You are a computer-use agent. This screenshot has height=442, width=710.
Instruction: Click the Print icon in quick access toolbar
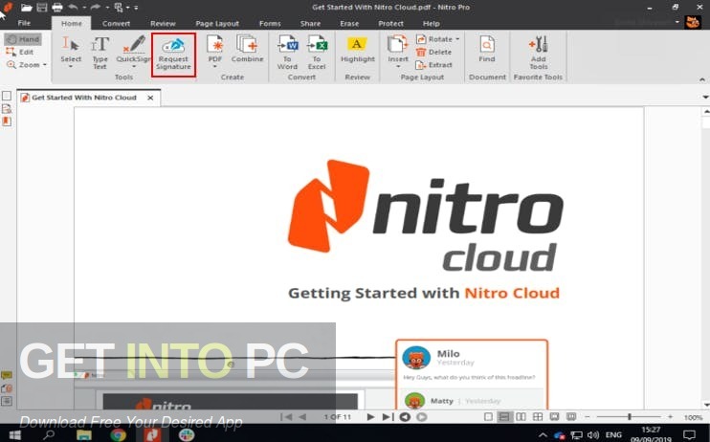coord(57,8)
